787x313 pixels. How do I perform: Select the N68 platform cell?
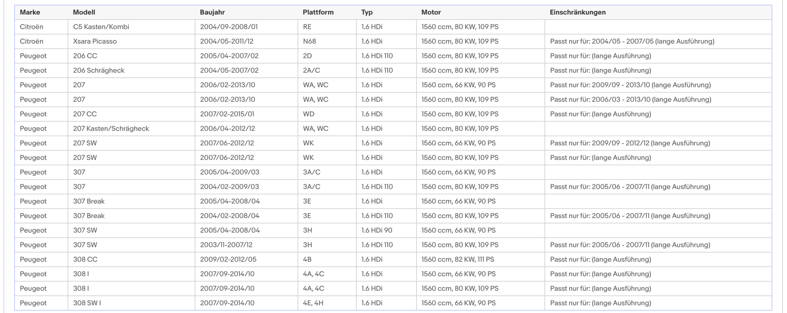click(x=327, y=42)
